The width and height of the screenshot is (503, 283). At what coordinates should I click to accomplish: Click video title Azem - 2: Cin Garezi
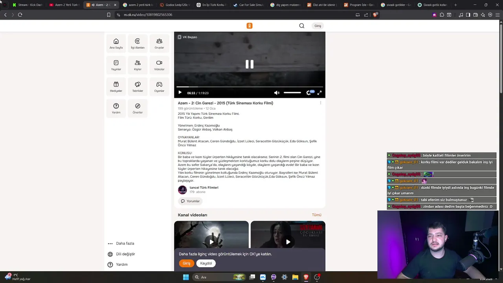coord(226,103)
